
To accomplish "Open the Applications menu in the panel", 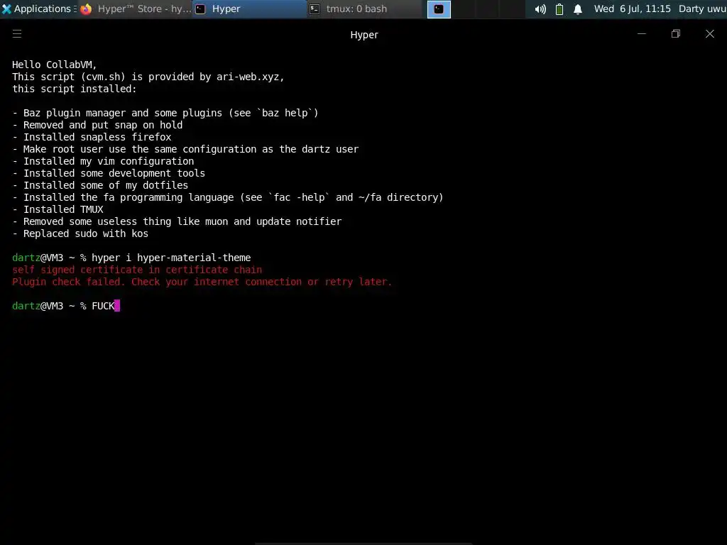I will click(x=38, y=9).
